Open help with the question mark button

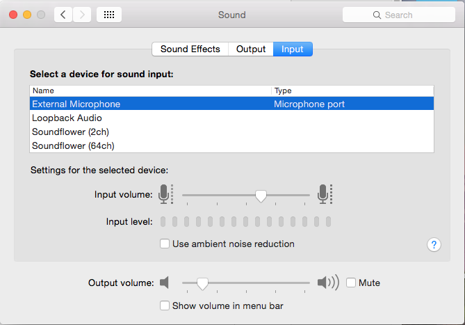434,244
